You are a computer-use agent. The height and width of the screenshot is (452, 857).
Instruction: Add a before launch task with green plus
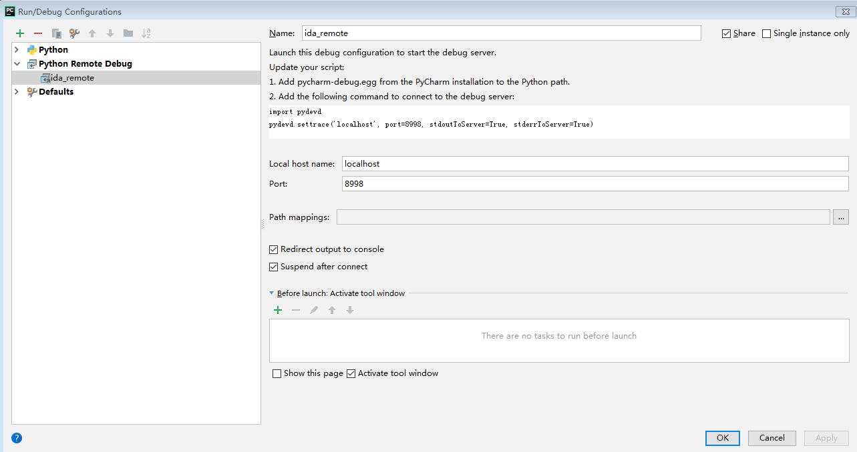pos(278,310)
